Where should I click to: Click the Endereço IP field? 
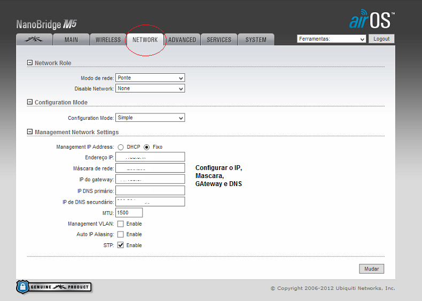point(150,157)
